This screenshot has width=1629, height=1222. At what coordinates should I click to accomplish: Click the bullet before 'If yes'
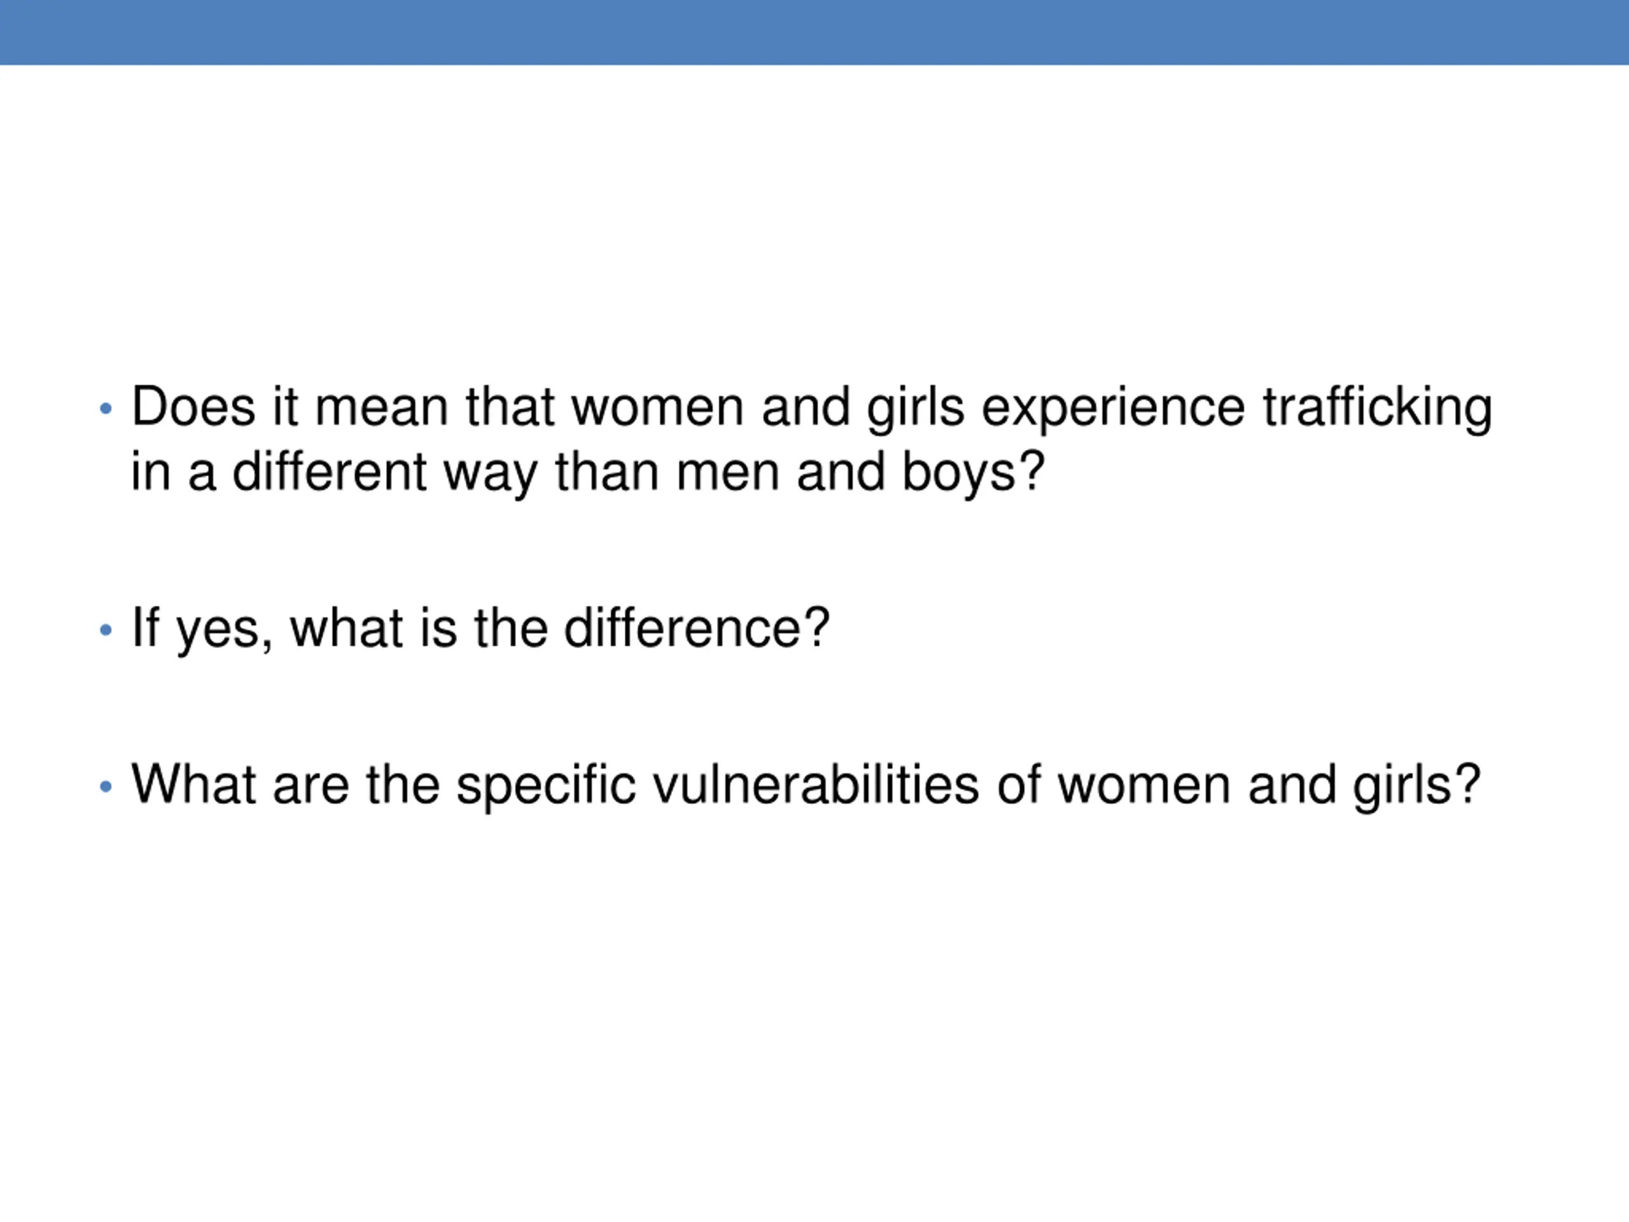[106, 630]
